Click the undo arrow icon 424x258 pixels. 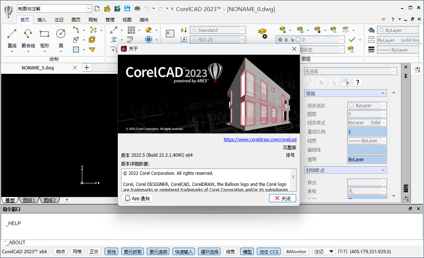[x=147, y=9]
